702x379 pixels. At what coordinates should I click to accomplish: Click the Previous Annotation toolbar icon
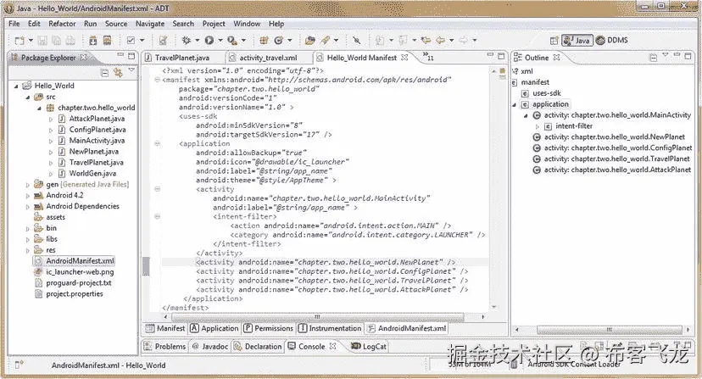403,41
